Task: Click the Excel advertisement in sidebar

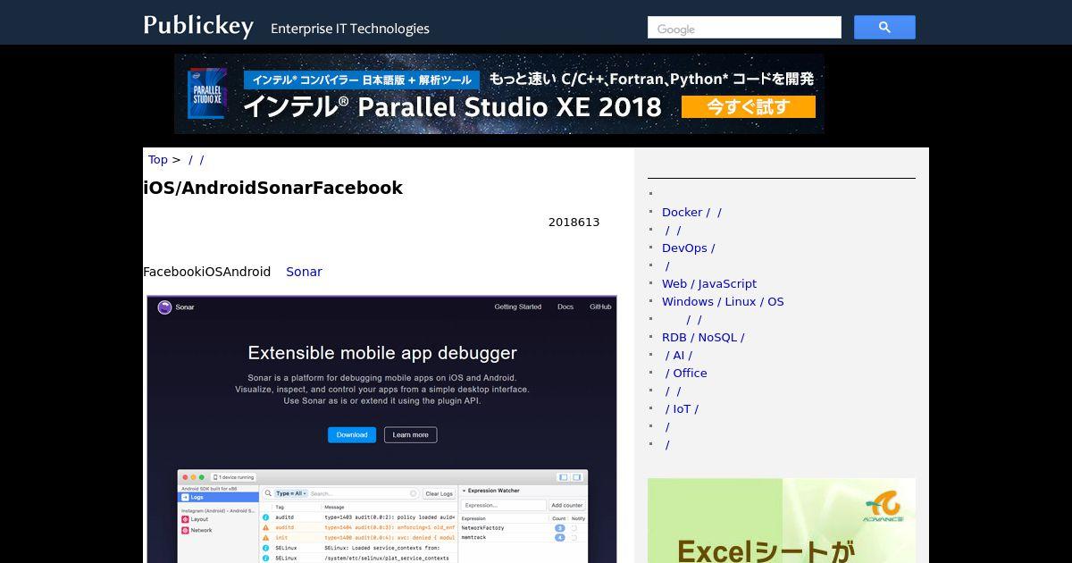Action: click(x=782, y=520)
